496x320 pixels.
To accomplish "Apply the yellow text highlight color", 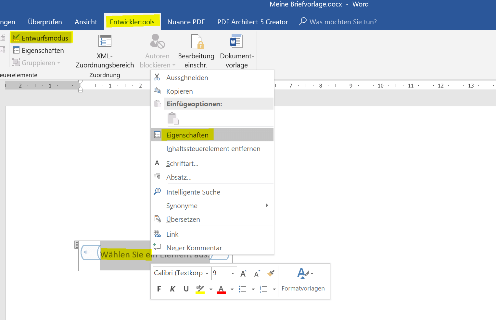I will (200, 289).
